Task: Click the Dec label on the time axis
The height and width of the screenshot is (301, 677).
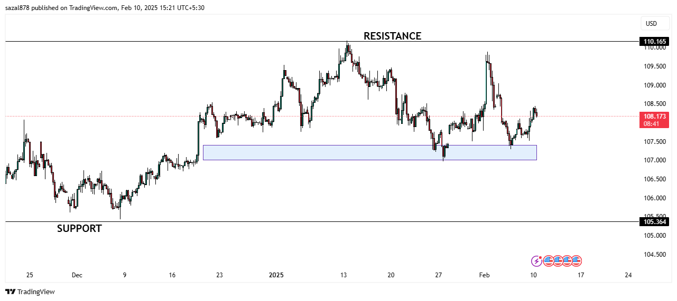Action: (x=77, y=275)
